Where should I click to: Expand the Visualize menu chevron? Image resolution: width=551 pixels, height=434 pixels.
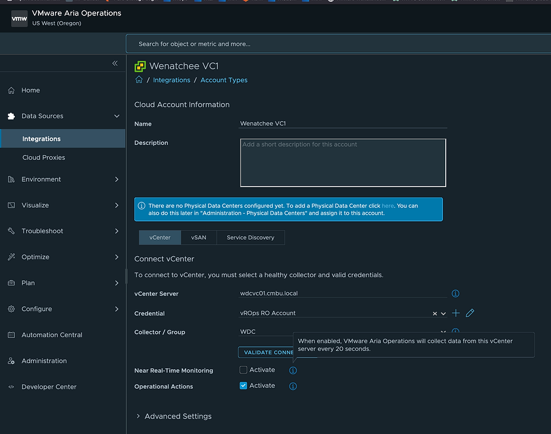click(x=117, y=205)
